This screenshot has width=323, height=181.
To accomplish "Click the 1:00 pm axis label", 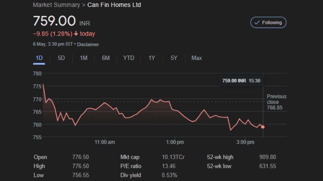I will click(x=175, y=142).
